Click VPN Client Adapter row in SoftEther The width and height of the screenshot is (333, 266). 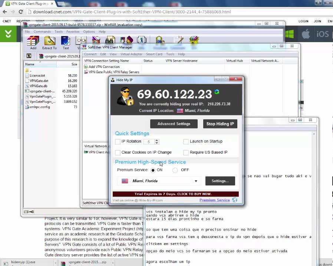click(97, 152)
